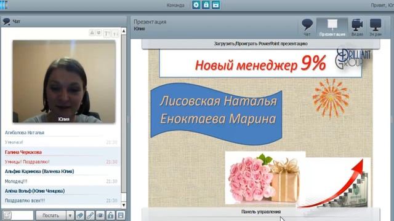
Task: Click the chain link icon in chat toolbar
Action: point(90,215)
